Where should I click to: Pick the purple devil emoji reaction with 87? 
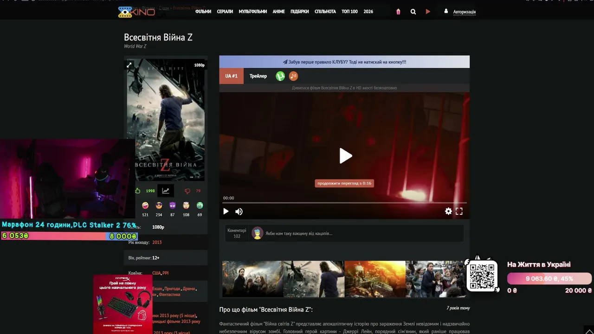click(x=173, y=205)
